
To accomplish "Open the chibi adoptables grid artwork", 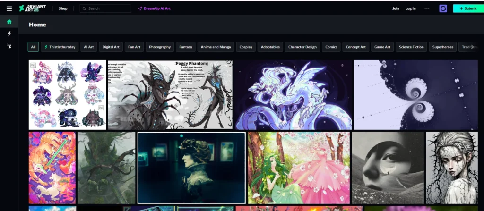I will 67,95.
